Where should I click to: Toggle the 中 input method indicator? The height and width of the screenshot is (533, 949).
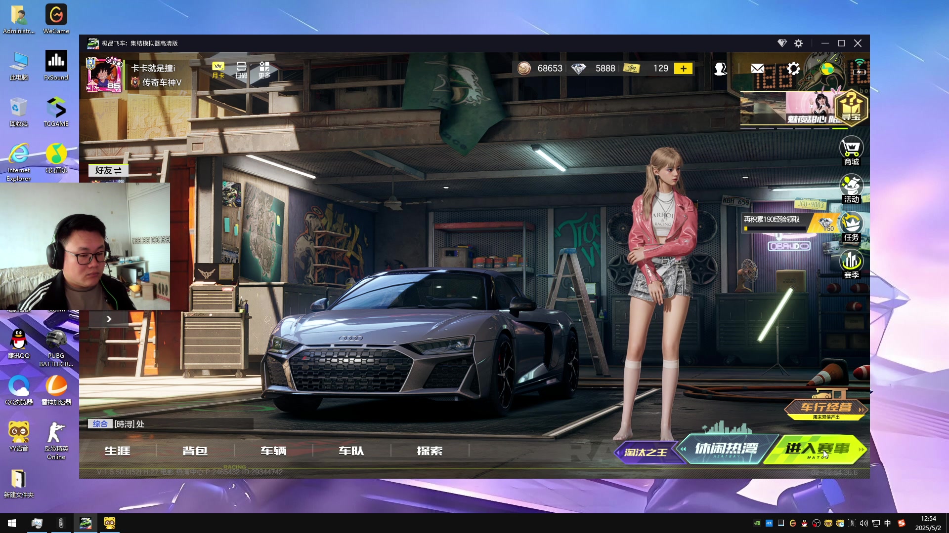tap(888, 523)
